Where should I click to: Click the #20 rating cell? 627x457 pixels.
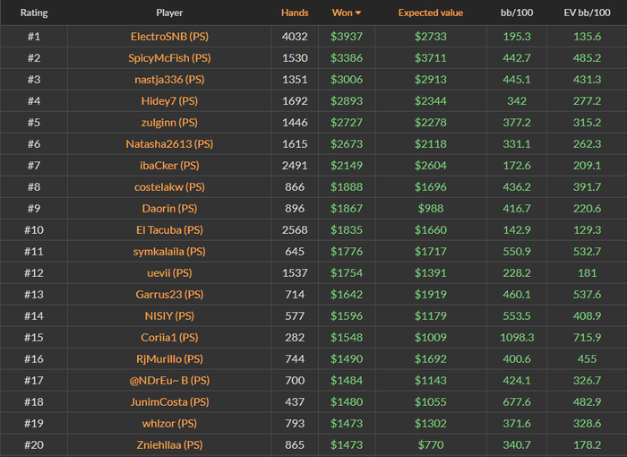coord(34,444)
